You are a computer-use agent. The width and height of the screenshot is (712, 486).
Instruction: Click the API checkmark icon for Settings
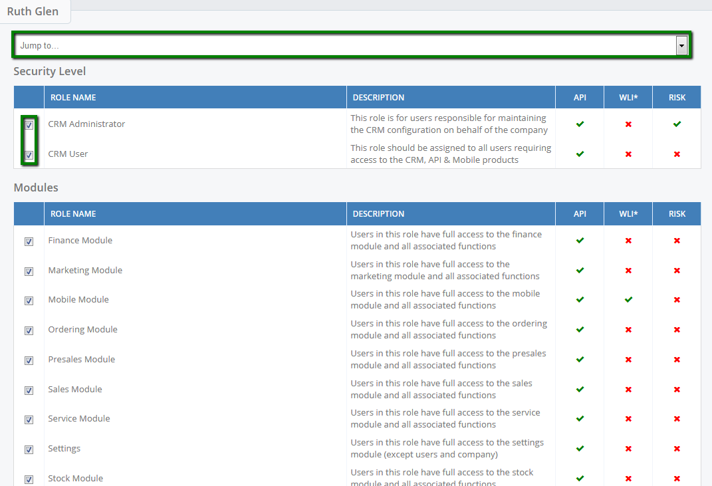pos(580,448)
